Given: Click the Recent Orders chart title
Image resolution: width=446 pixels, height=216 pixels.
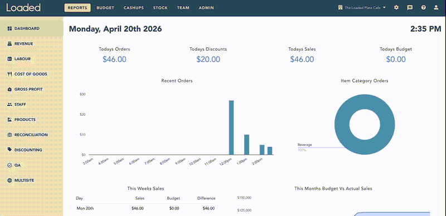Looking at the screenshot, I should pyautogui.click(x=177, y=81).
